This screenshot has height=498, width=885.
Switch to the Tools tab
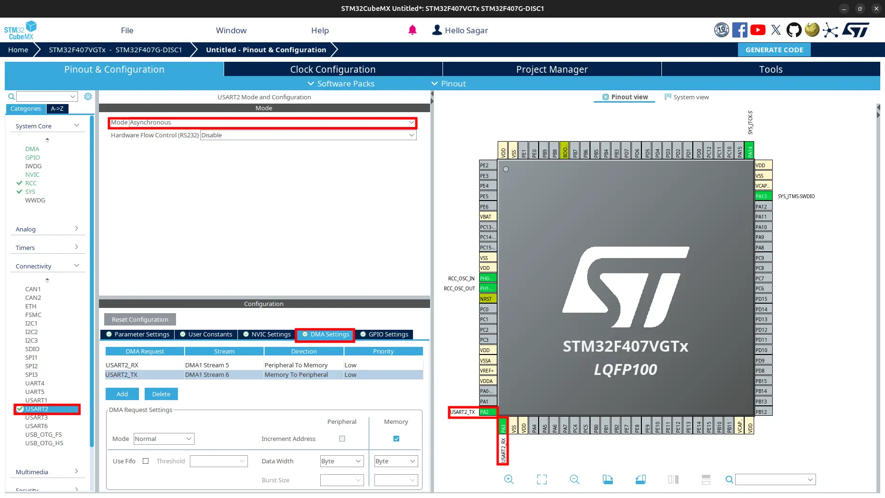click(771, 69)
